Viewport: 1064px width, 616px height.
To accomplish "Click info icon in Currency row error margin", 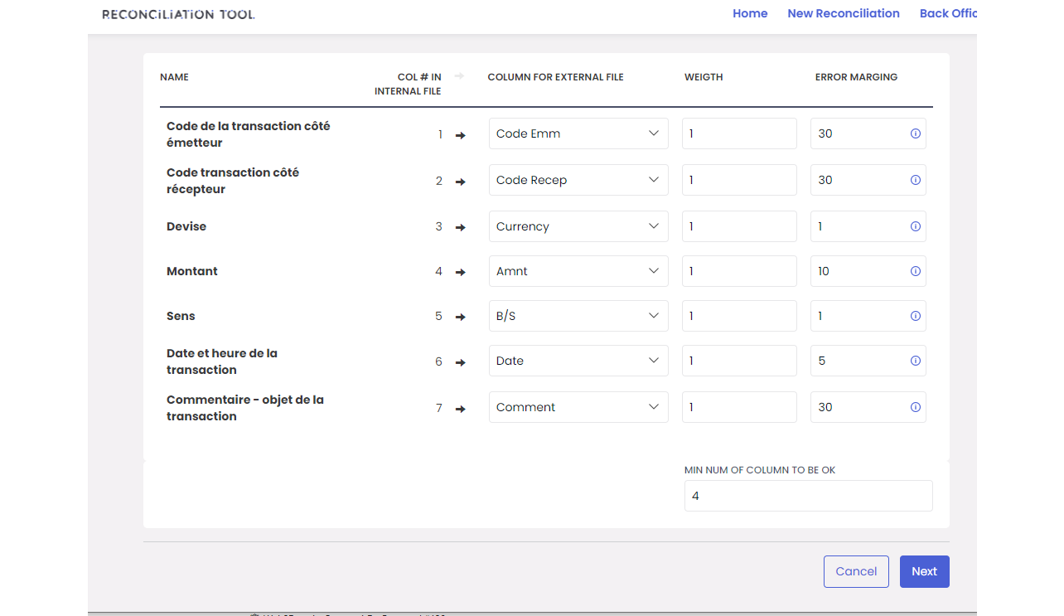I will (x=915, y=226).
